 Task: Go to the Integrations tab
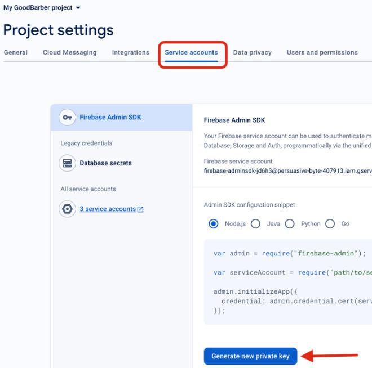click(130, 52)
